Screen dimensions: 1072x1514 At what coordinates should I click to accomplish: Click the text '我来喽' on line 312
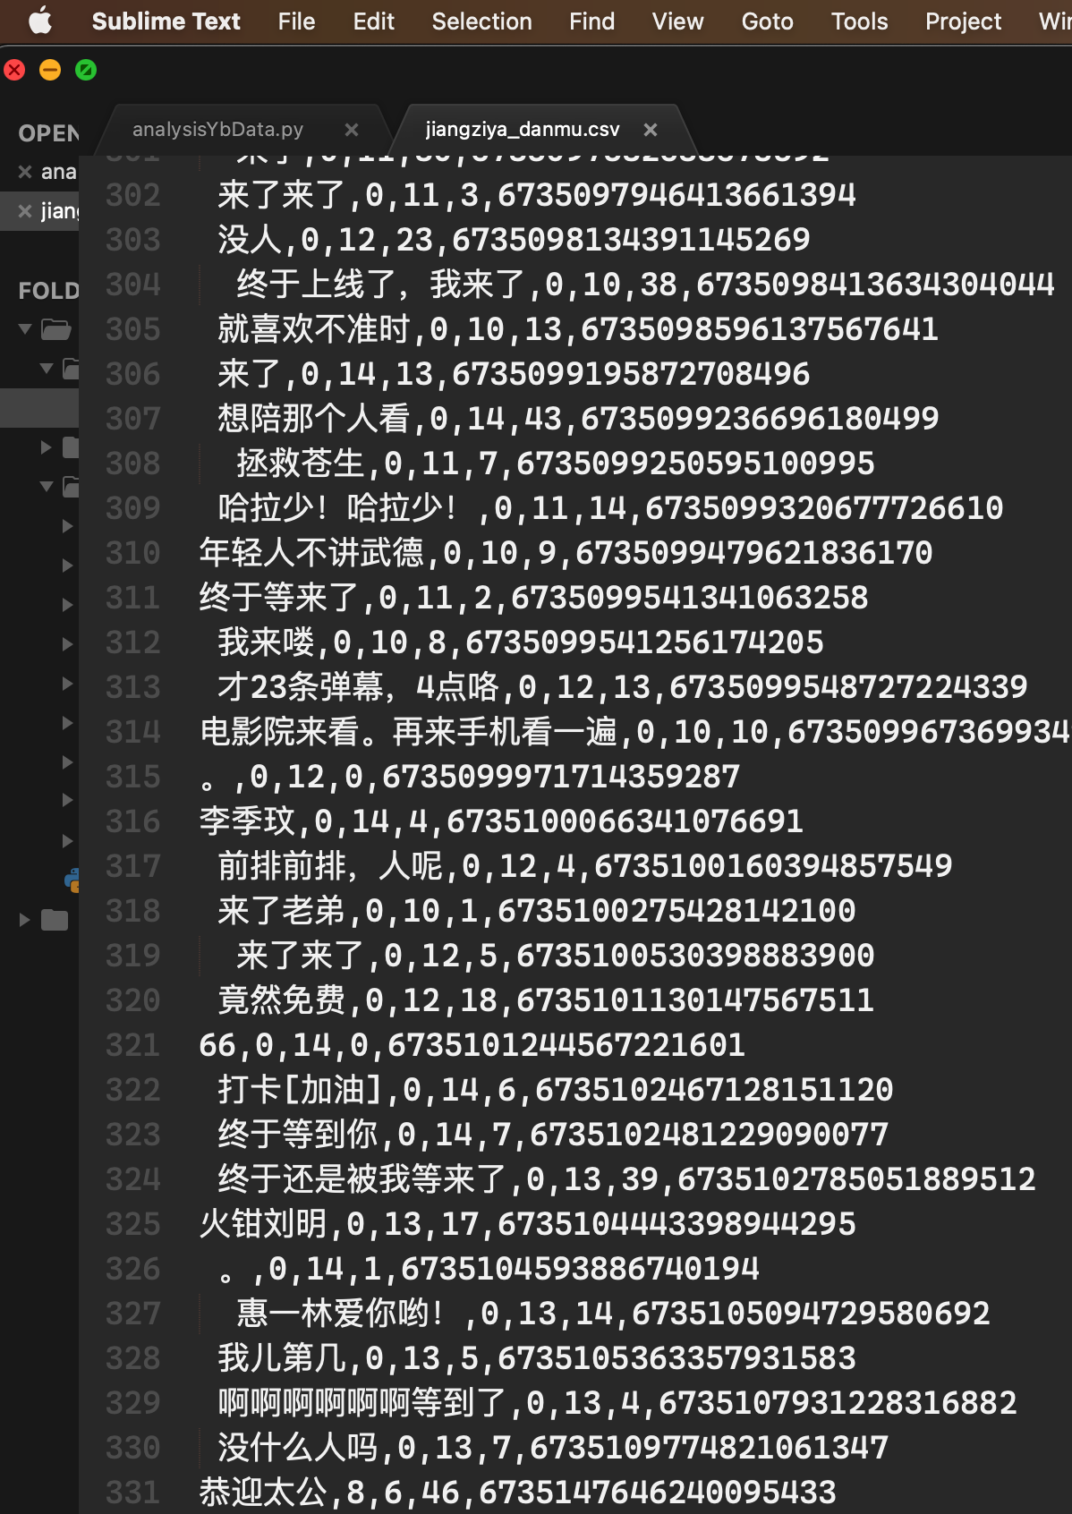pyautogui.click(x=266, y=642)
